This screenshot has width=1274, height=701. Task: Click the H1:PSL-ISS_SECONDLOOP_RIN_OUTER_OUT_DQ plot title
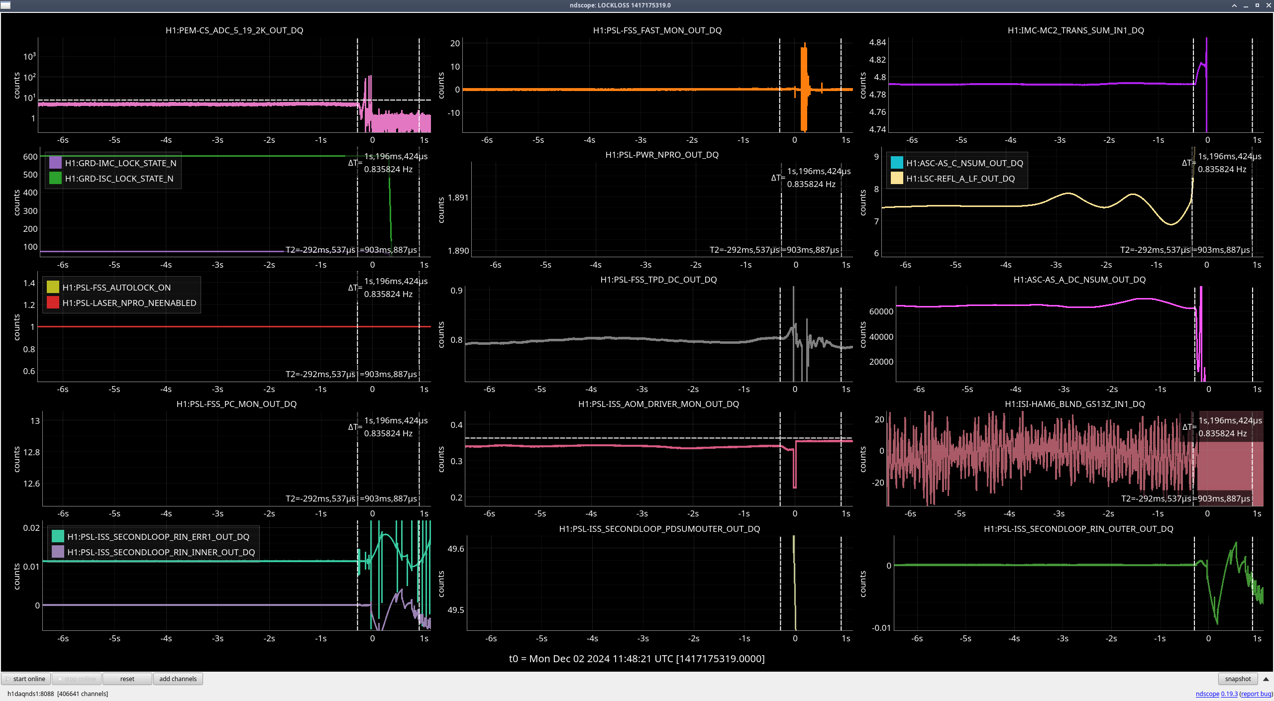coord(1078,529)
